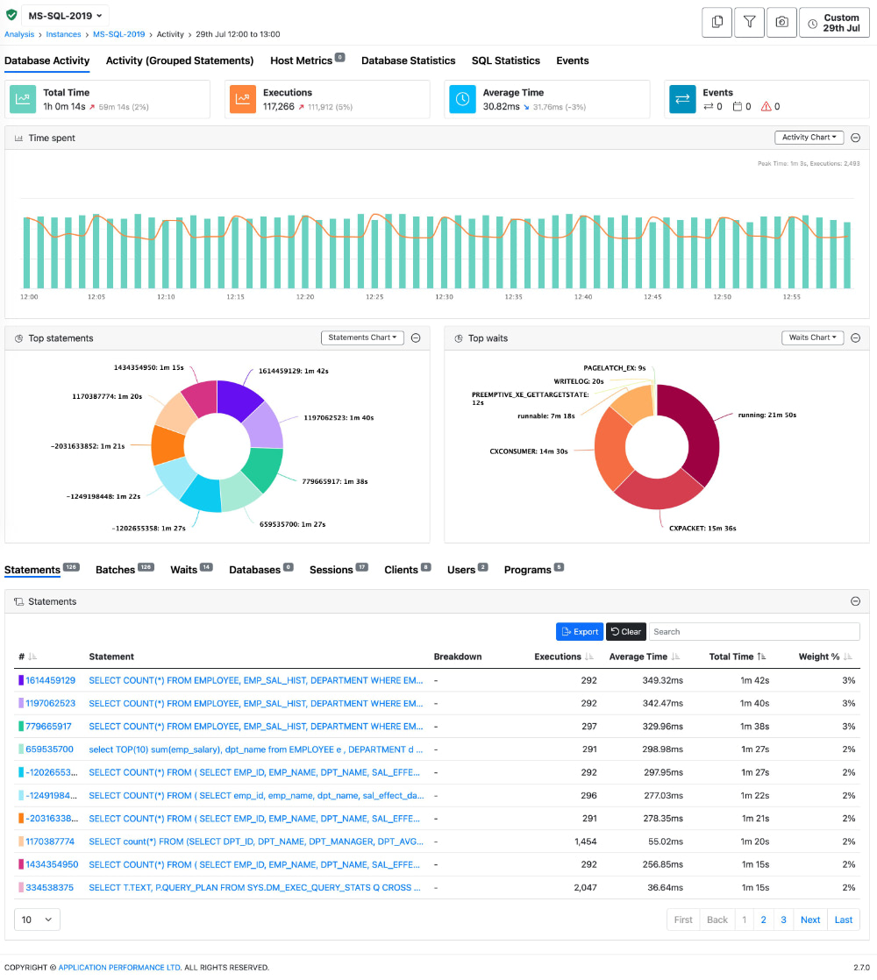Open the Waits Chart dropdown
This screenshot has height=980, width=877.
point(812,337)
